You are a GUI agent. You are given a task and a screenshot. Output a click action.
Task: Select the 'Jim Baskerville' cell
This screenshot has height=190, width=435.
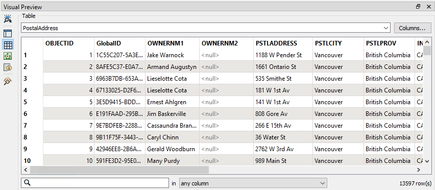tap(172, 114)
